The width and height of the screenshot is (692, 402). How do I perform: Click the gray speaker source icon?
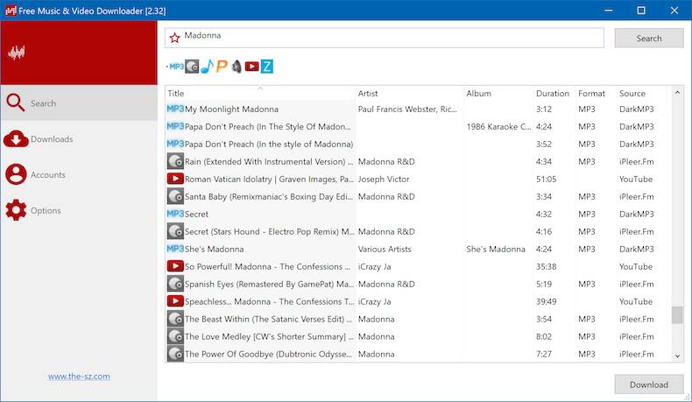point(237,67)
